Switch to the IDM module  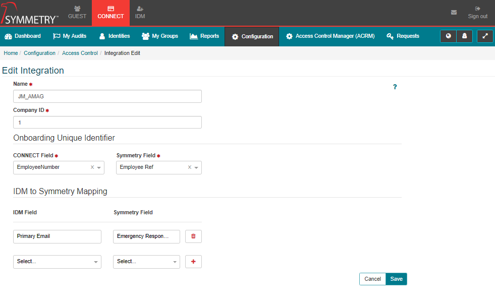tap(140, 13)
